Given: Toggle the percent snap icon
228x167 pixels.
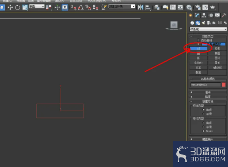Looking at the screenshot, I should click(x=88, y=7).
